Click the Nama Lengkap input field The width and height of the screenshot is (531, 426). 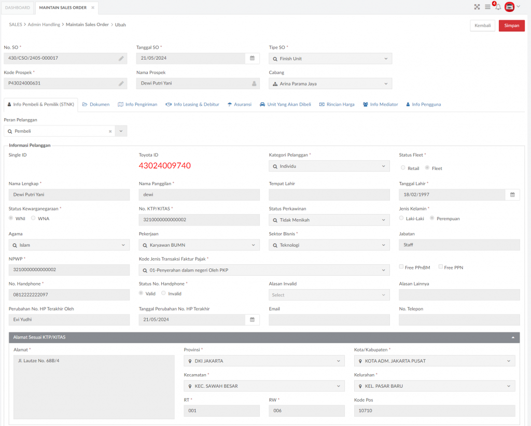point(69,194)
